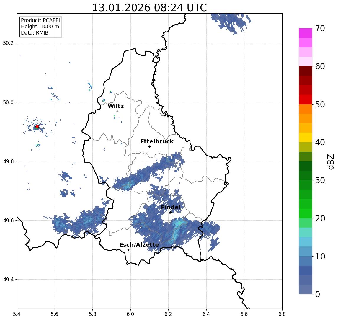Click the 'Product: PCAPPI' text

tap(40, 20)
